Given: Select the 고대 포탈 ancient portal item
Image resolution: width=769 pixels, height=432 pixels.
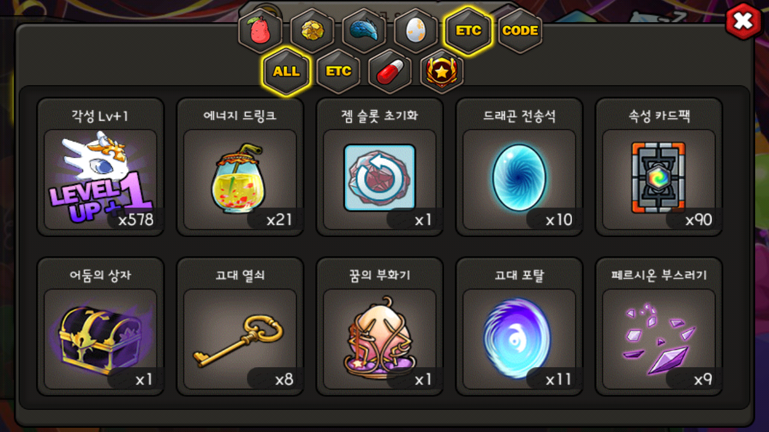Looking at the screenshot, I should pos(519,327).
